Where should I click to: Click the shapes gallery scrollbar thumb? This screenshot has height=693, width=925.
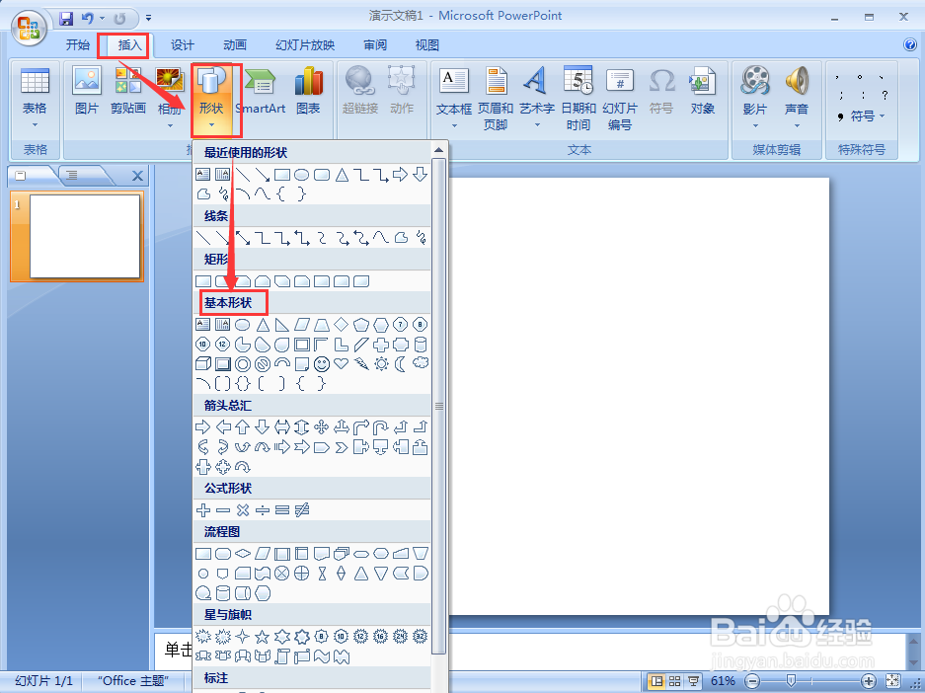[x=439, y=406]
